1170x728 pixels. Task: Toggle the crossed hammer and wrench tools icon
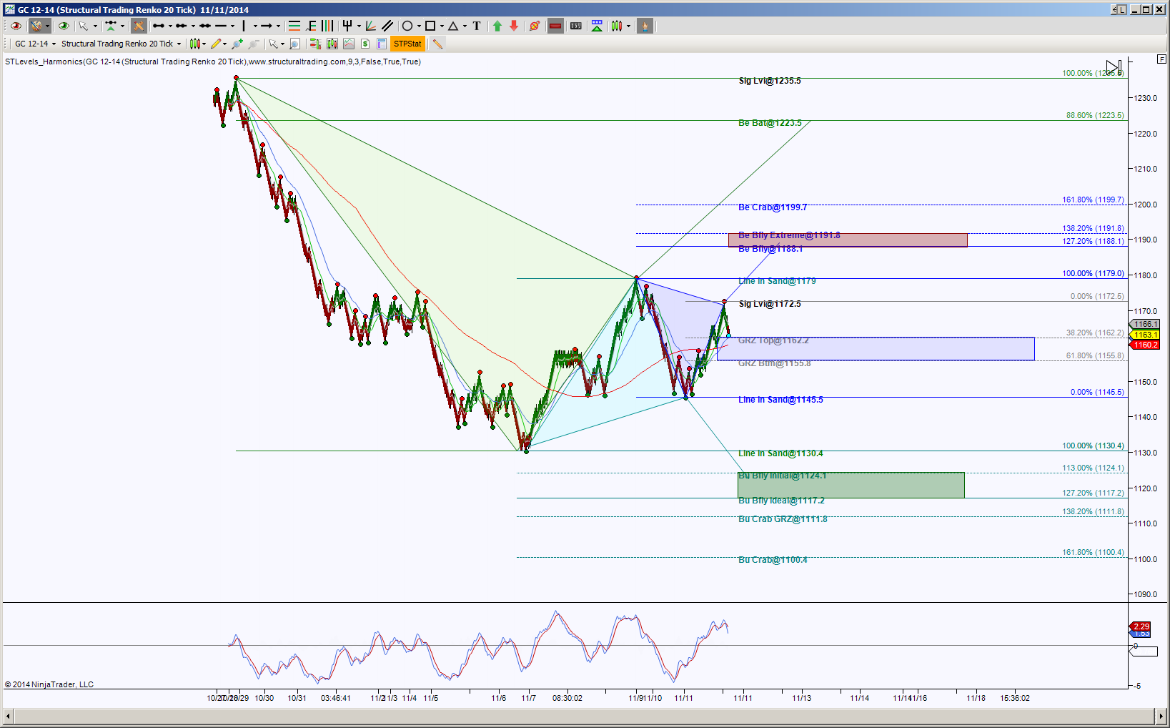tap(139, 26)
